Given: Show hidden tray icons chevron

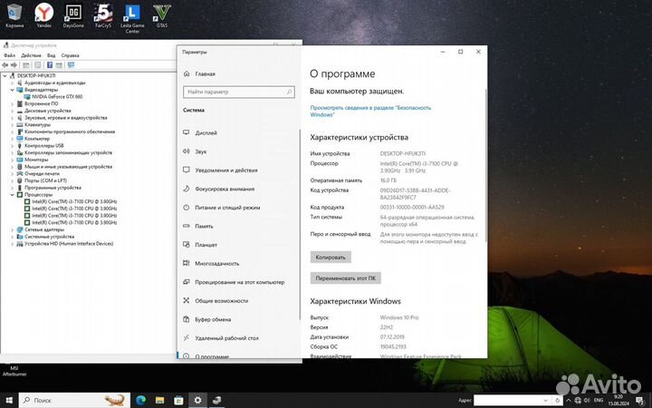Looking at the screenshot, I should click(x=569, y=400).
